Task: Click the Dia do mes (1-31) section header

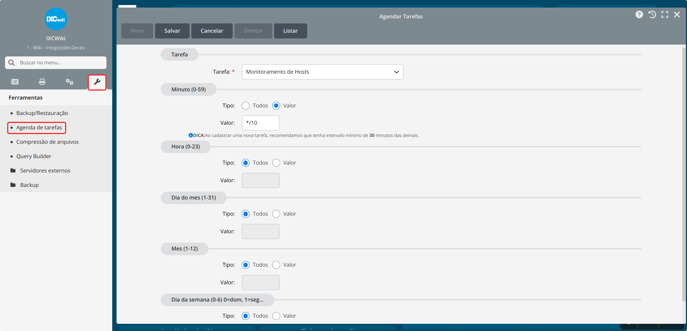Action: click(194, 198)
